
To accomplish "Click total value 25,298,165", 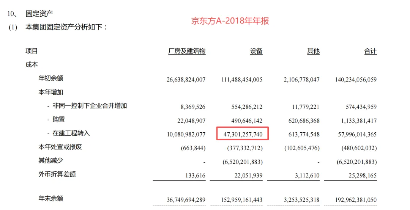I will pyautogui.click(x=363, y=176).
